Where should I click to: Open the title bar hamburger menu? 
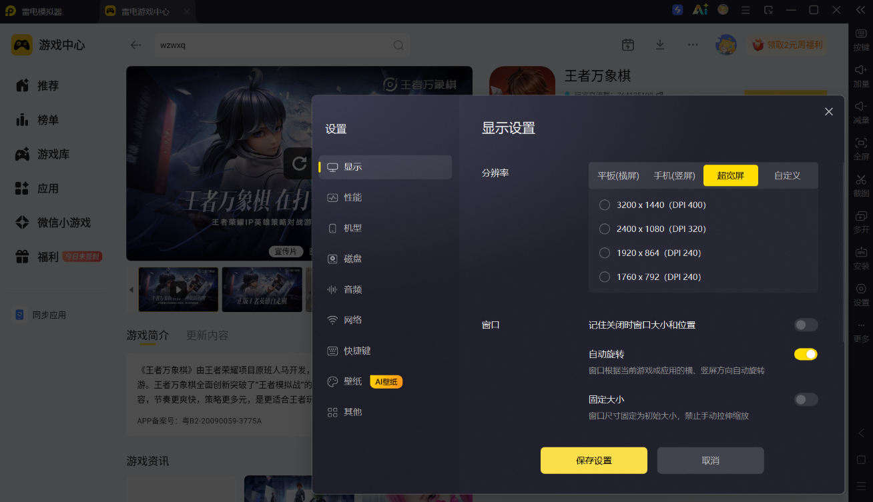click(x=746, y=10)
